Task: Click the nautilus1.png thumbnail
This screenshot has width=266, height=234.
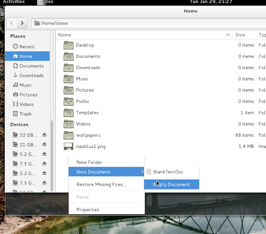Action: coord(69,146)
